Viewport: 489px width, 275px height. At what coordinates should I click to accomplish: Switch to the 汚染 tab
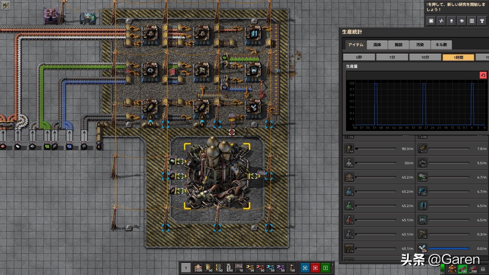point(420,45)
